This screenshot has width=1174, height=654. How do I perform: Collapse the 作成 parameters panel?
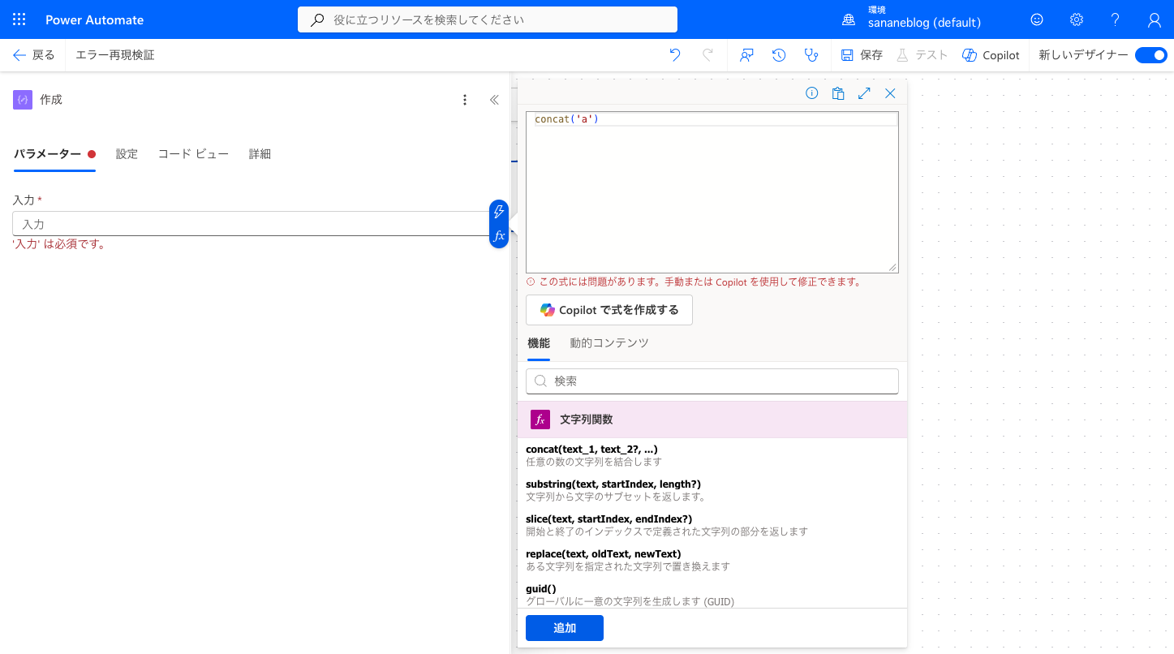click(x=494, y=100)
